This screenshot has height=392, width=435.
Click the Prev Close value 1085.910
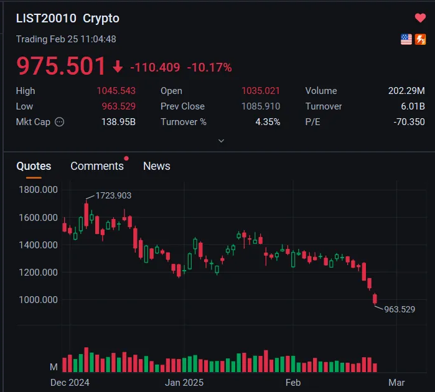pyautogui.click(x=261, y=106)
